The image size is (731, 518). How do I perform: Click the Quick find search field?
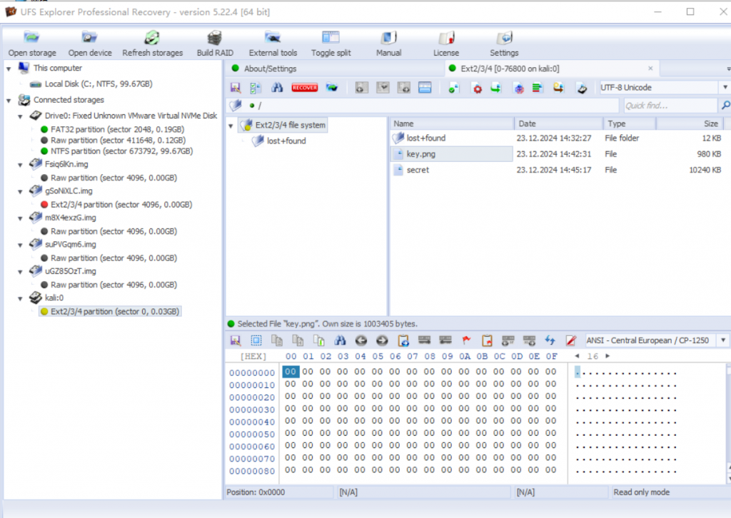(x=670, y=106)
